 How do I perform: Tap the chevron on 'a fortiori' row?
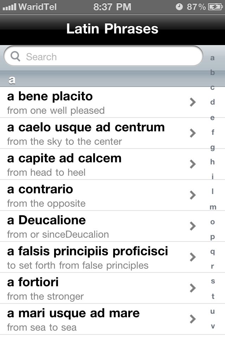point(192,288)
